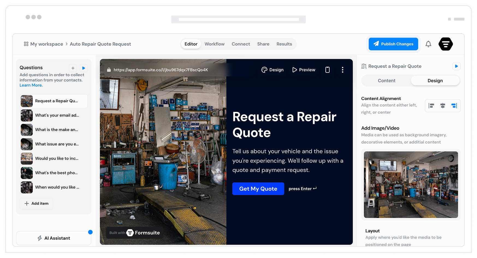Open the AI Assistant

click(54, 238)
